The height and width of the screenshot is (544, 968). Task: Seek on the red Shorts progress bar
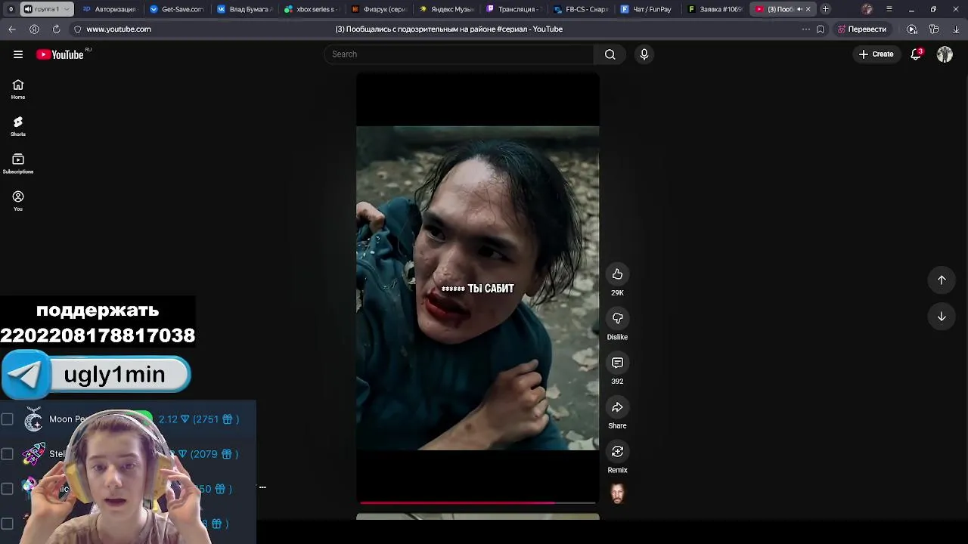point(478,502)
